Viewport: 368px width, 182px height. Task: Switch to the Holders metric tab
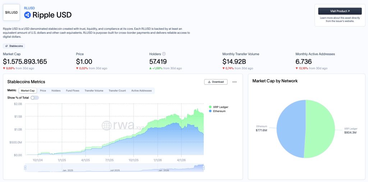click(x=56, y=91)
